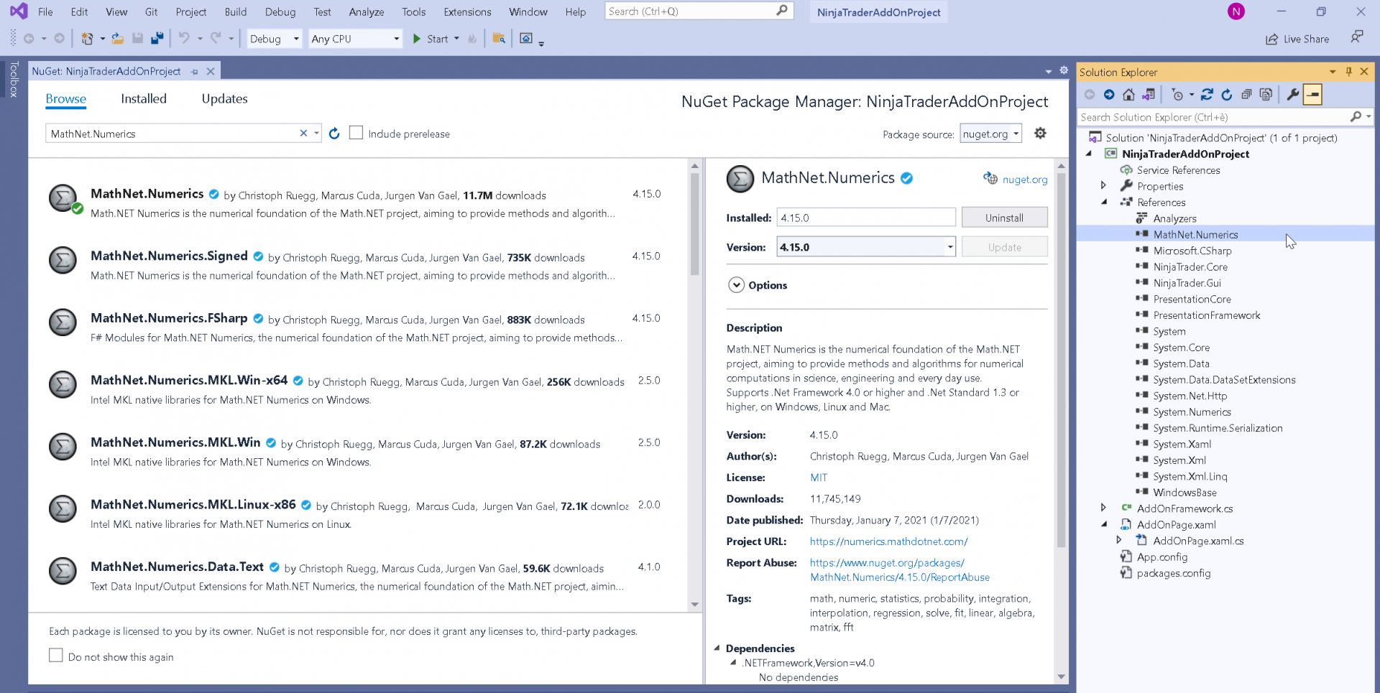Open the Toolbox side tab
This screenshot has width=1380, height=693.
point(14,79)
